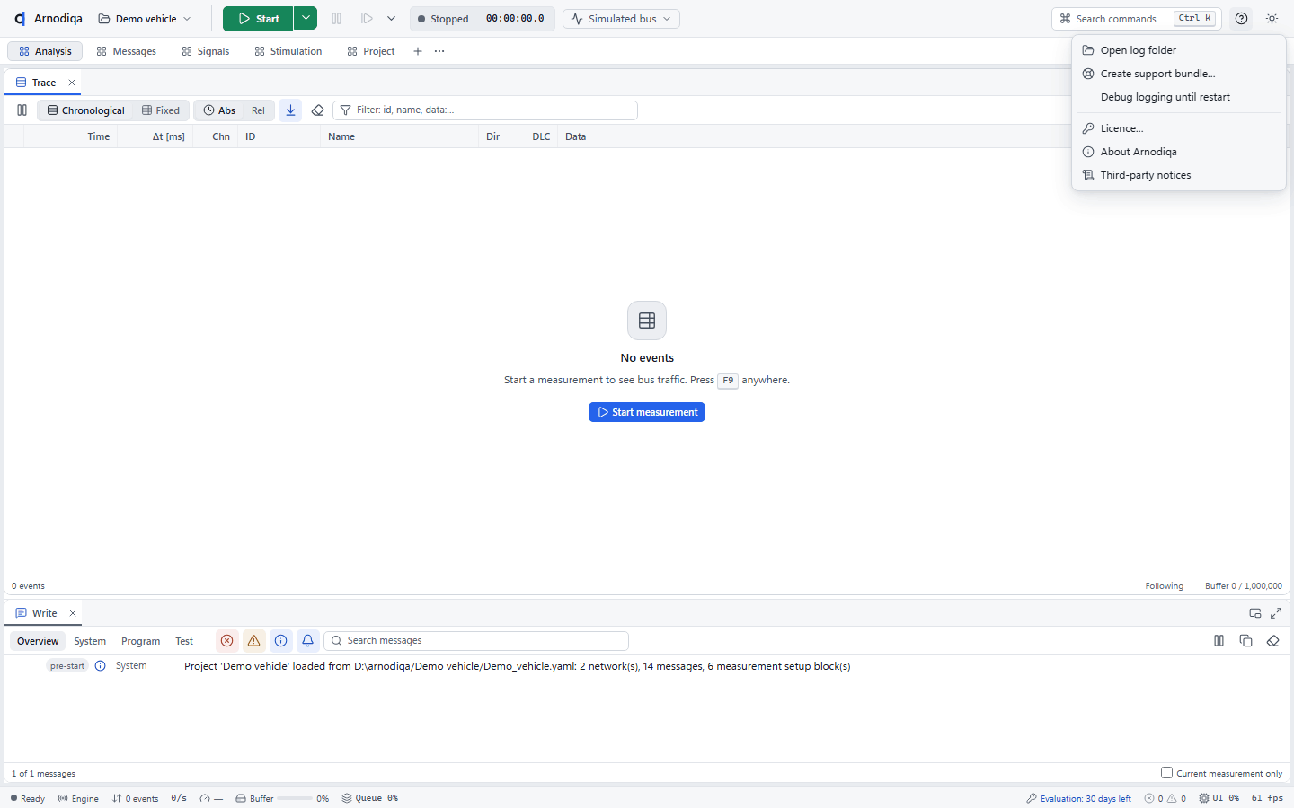Viewport: 1294px width, 808px height.
Task: Switch to the Signals tab
Action: (206, 51)
